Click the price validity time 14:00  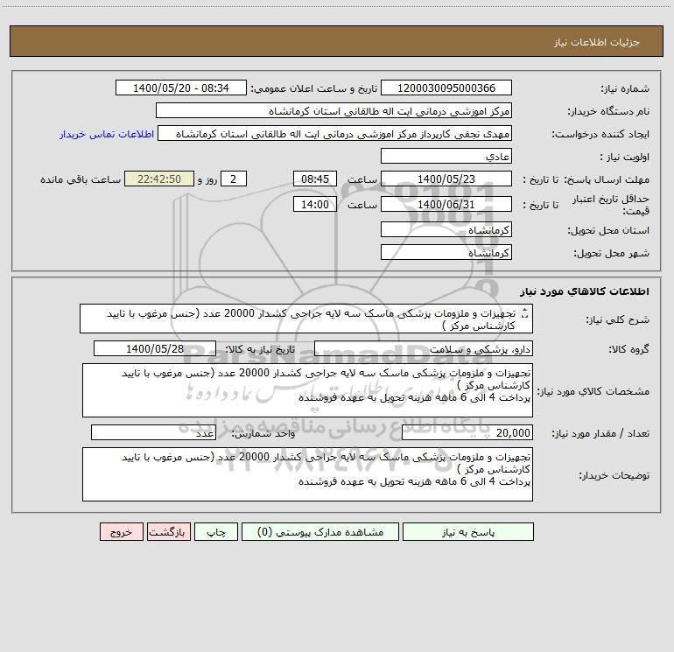[x=314, y=204]
